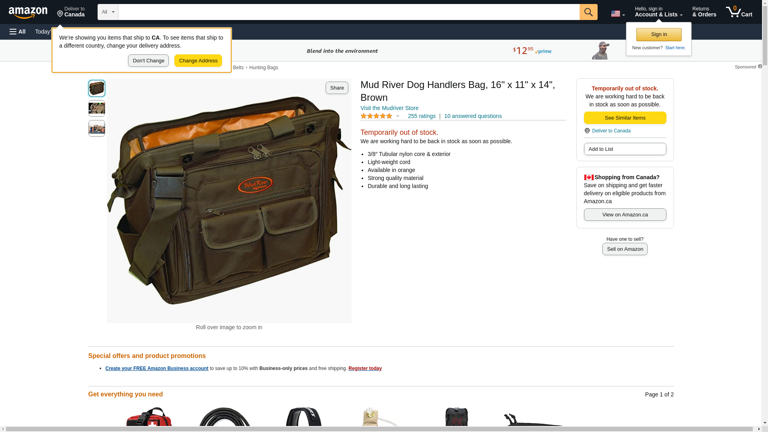Open the cart icon

[739, 12]
